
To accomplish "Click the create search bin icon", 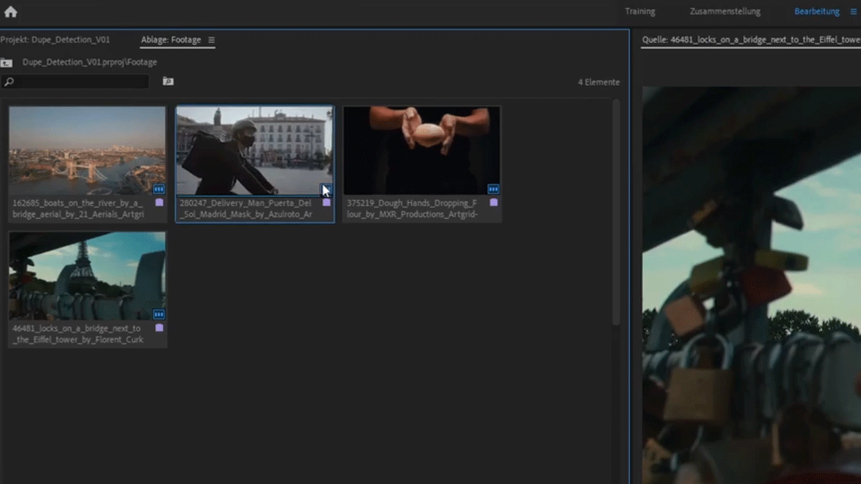I will pos(168,81).
